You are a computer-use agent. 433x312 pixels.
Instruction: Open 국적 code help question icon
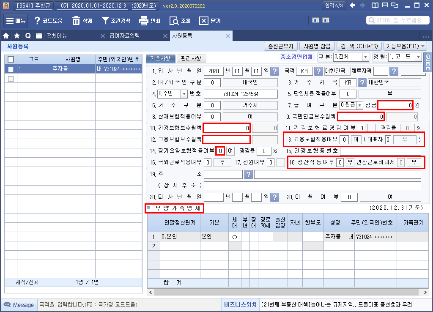point(318,71)
